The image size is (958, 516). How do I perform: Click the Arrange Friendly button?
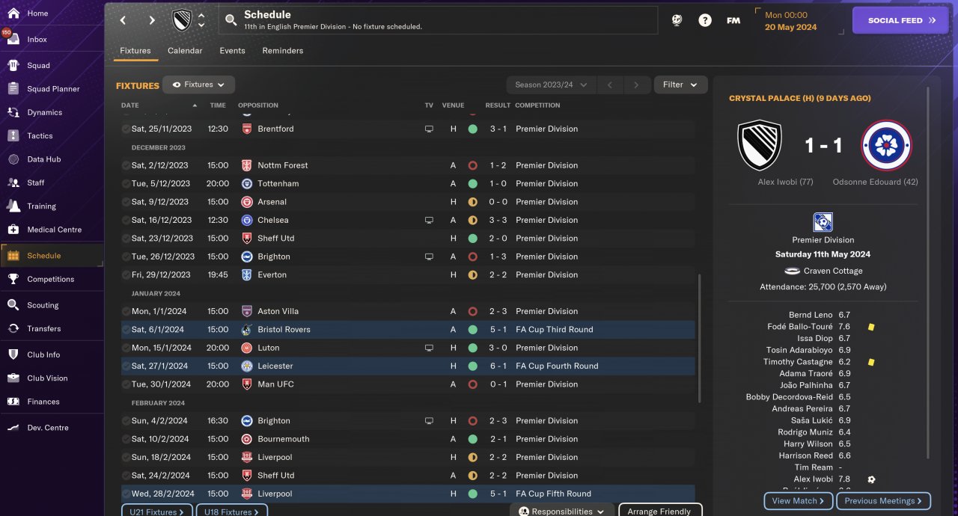[x=659, y=512]
